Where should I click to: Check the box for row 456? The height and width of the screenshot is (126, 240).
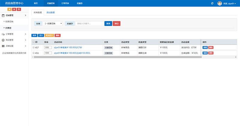[x=33, y=53]
